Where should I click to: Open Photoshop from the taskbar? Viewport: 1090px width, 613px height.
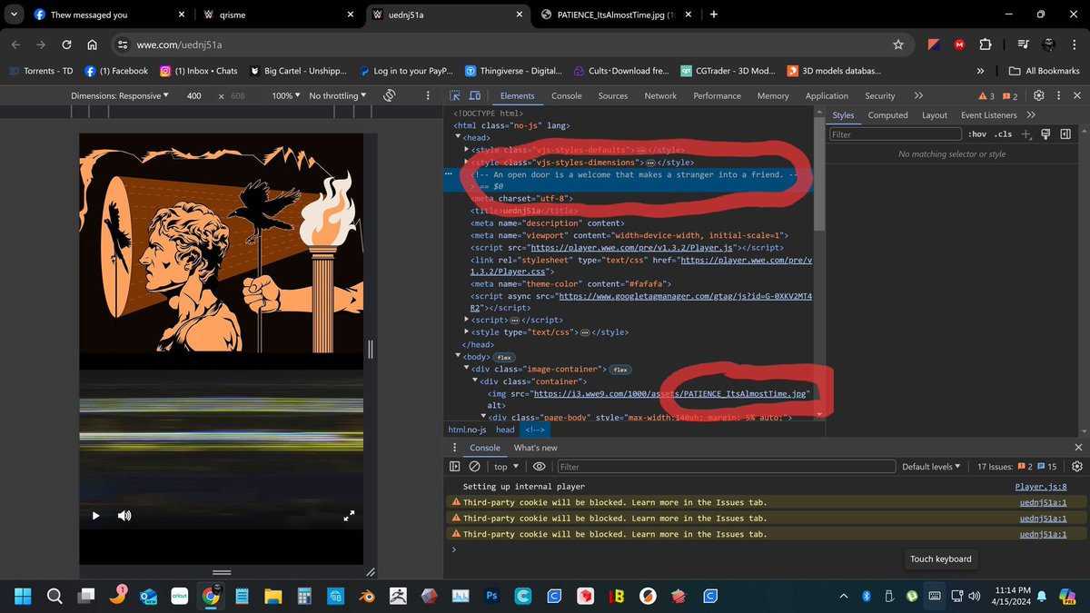point(492,596)
